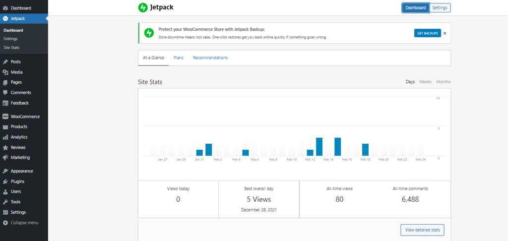Screen dimensions: 508x241
Task: Open the Recommendations tab
Action: (210, 58)
